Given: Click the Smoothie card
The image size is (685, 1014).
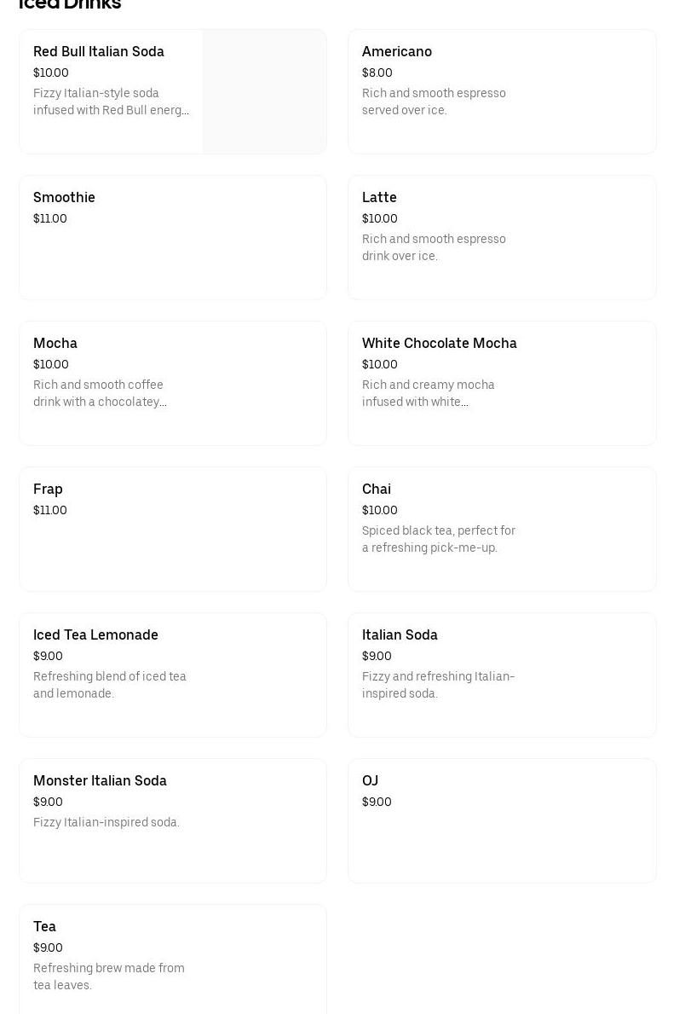Looking at the screenshot, I should tap(173, 237).
